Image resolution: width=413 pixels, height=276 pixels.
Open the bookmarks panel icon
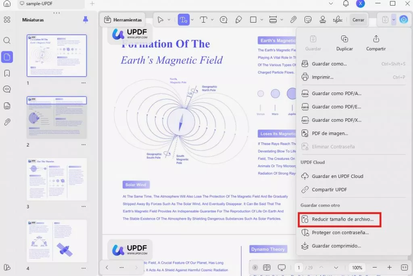tap(7, 73)
